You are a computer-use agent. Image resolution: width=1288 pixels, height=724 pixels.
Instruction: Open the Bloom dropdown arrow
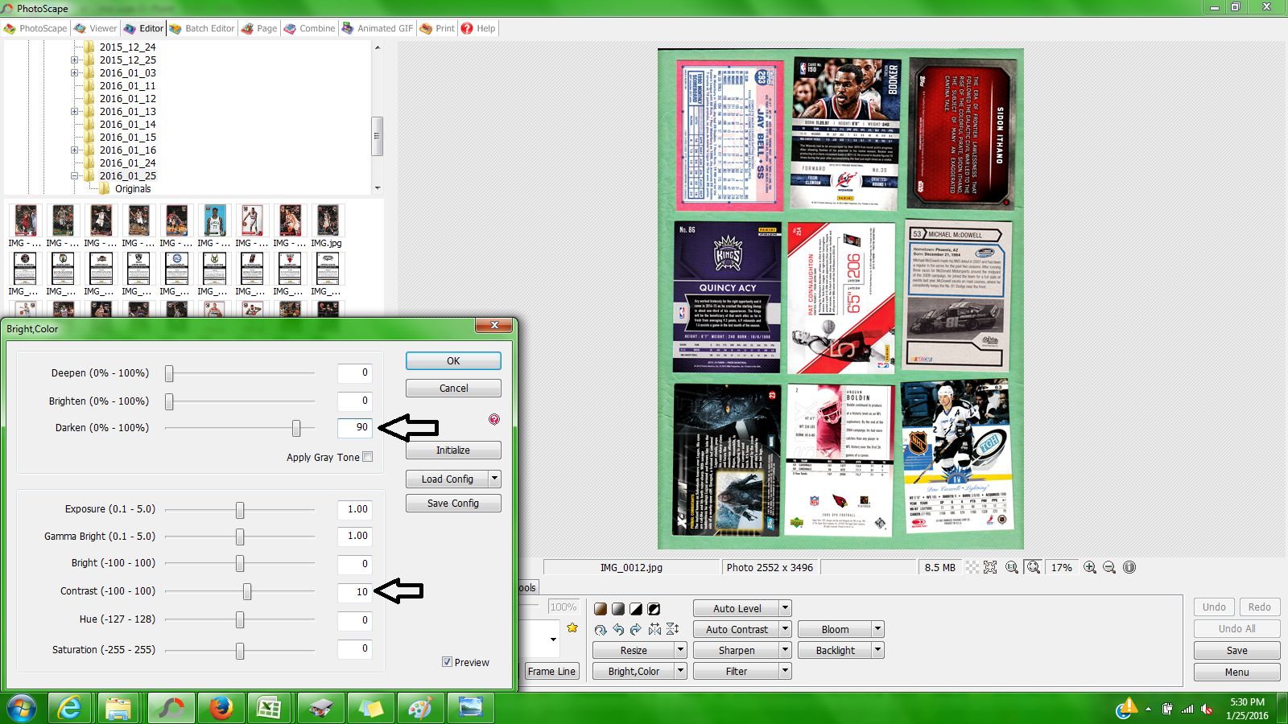pyautogui.click(x=878, y=629)
